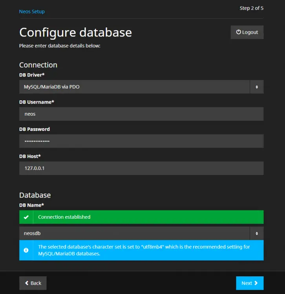Return with the Back button
This screenshot has width=285, height=294.
tap(33, 283)
